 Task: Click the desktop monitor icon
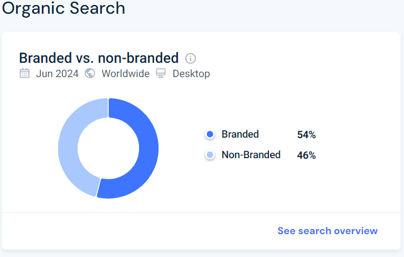pos(161,74)
